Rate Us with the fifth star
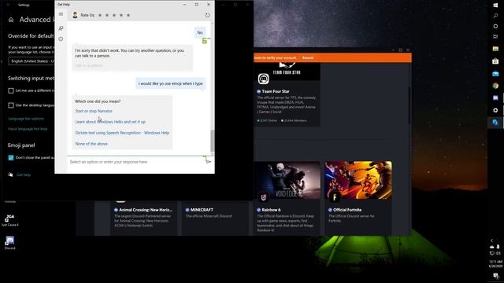This screenshot has height=283, width=504. tap(128, 15)
